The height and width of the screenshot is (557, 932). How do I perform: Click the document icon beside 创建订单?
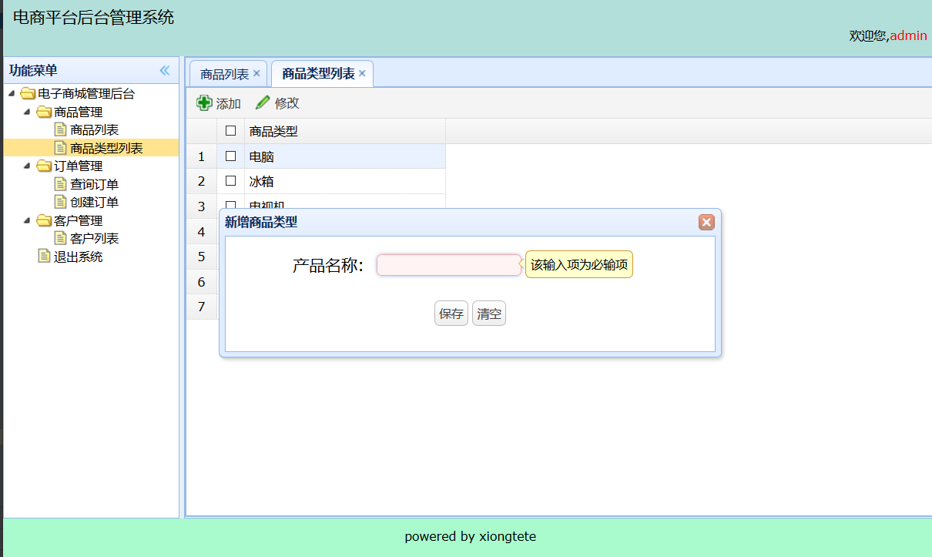60,202
